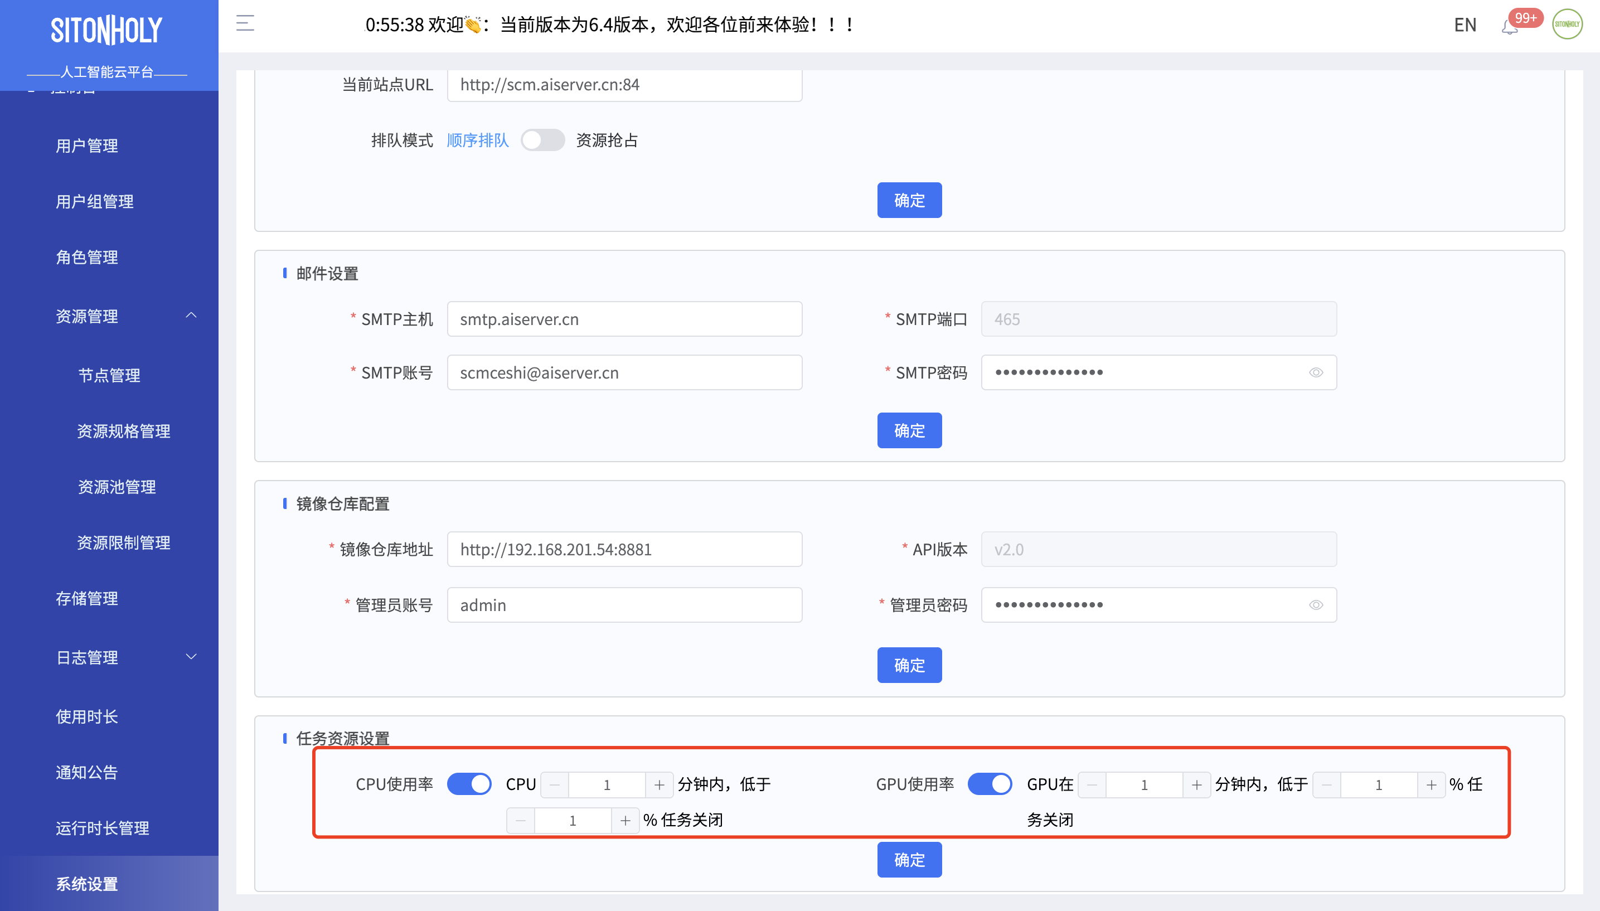Screen dimensions: 1600x911
Task: Select the 资源抢占 label
Action: click(606, 140)
